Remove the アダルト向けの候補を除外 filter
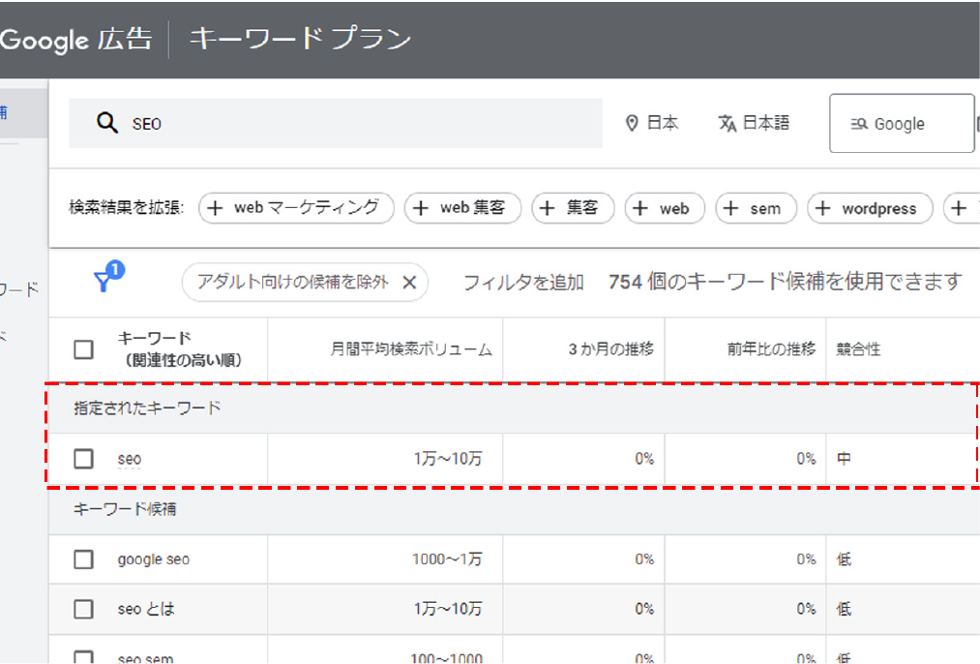980x664 pixels. [x=409, y=283]
